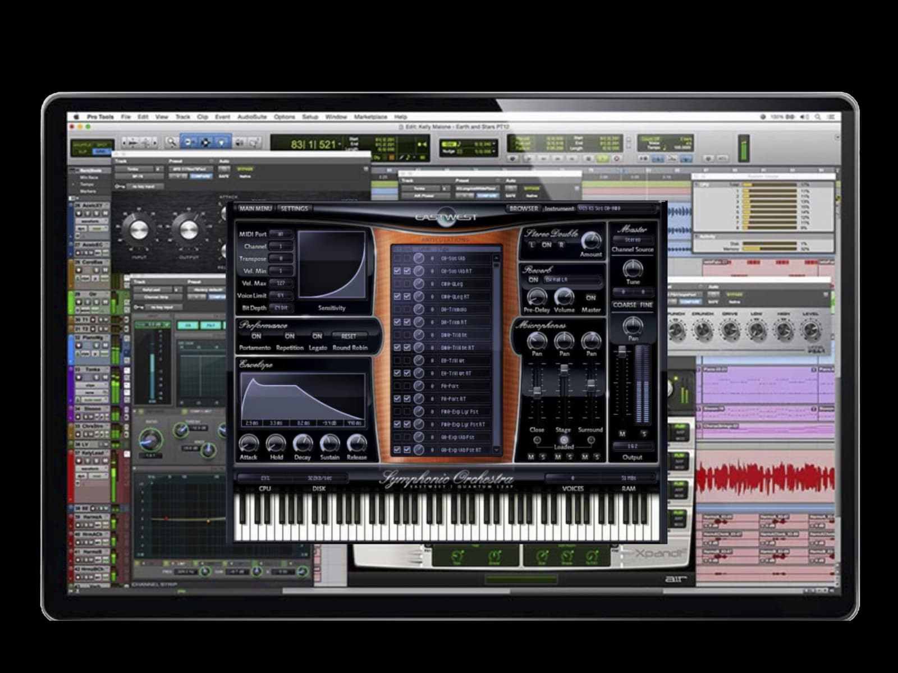Click the Master output volume fader
The width and height of the screenshot is (898, 673).
pos(621,352)
